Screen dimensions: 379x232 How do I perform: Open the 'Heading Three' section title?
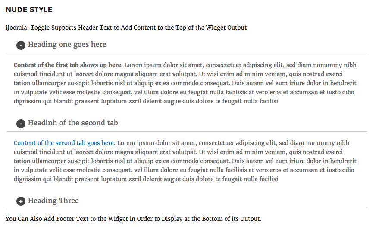(x=53, y=201)
